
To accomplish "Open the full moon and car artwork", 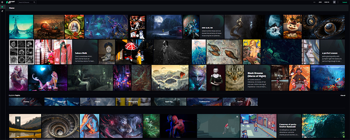I will pos(164,27).
